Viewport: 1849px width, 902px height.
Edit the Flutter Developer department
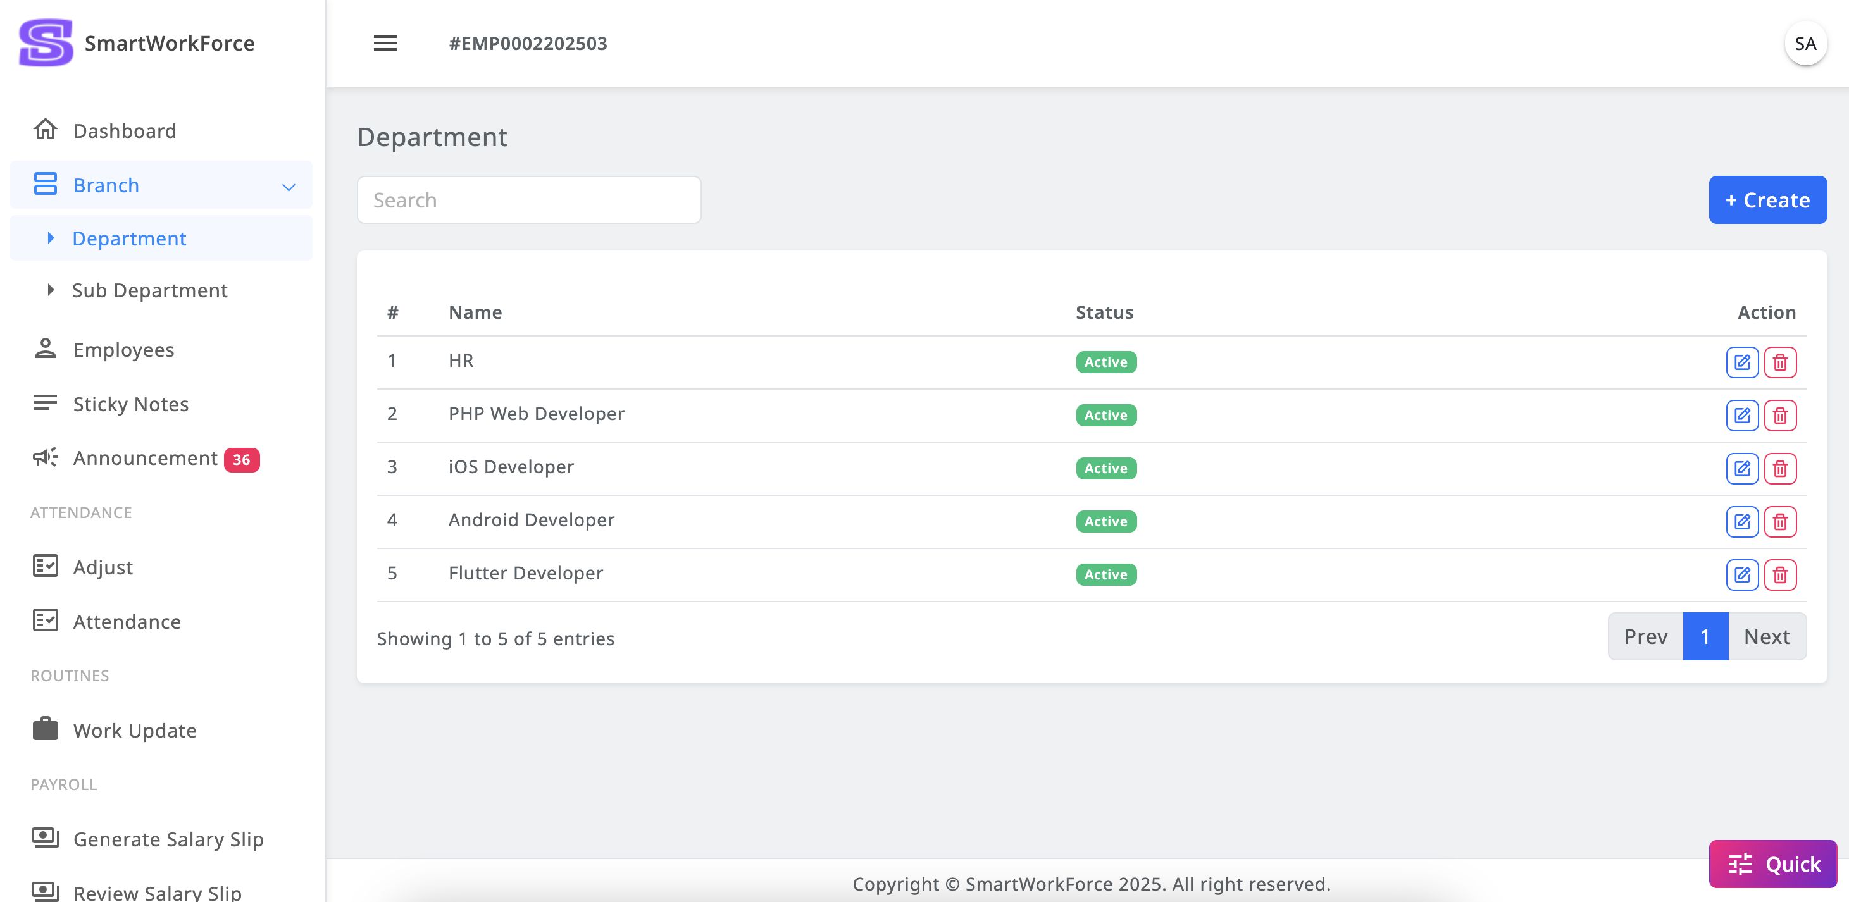(x=1741, y=574)
